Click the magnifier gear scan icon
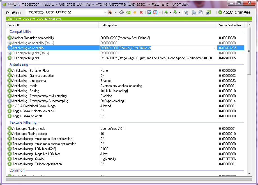258x185 pixels. click(194, 12)
